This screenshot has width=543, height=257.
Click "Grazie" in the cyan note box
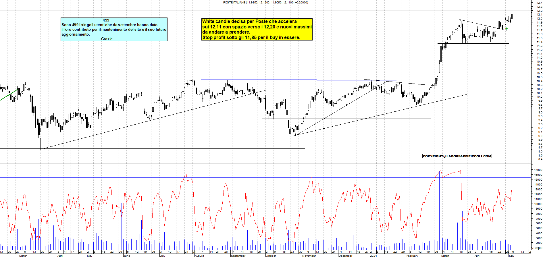pyautogui.click(x=107, y=39)
